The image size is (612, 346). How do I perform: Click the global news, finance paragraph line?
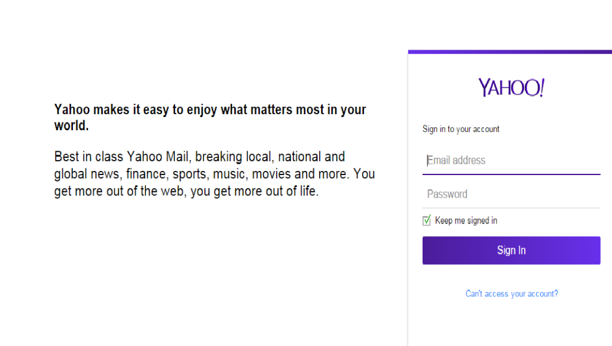(x=215, y=174)
